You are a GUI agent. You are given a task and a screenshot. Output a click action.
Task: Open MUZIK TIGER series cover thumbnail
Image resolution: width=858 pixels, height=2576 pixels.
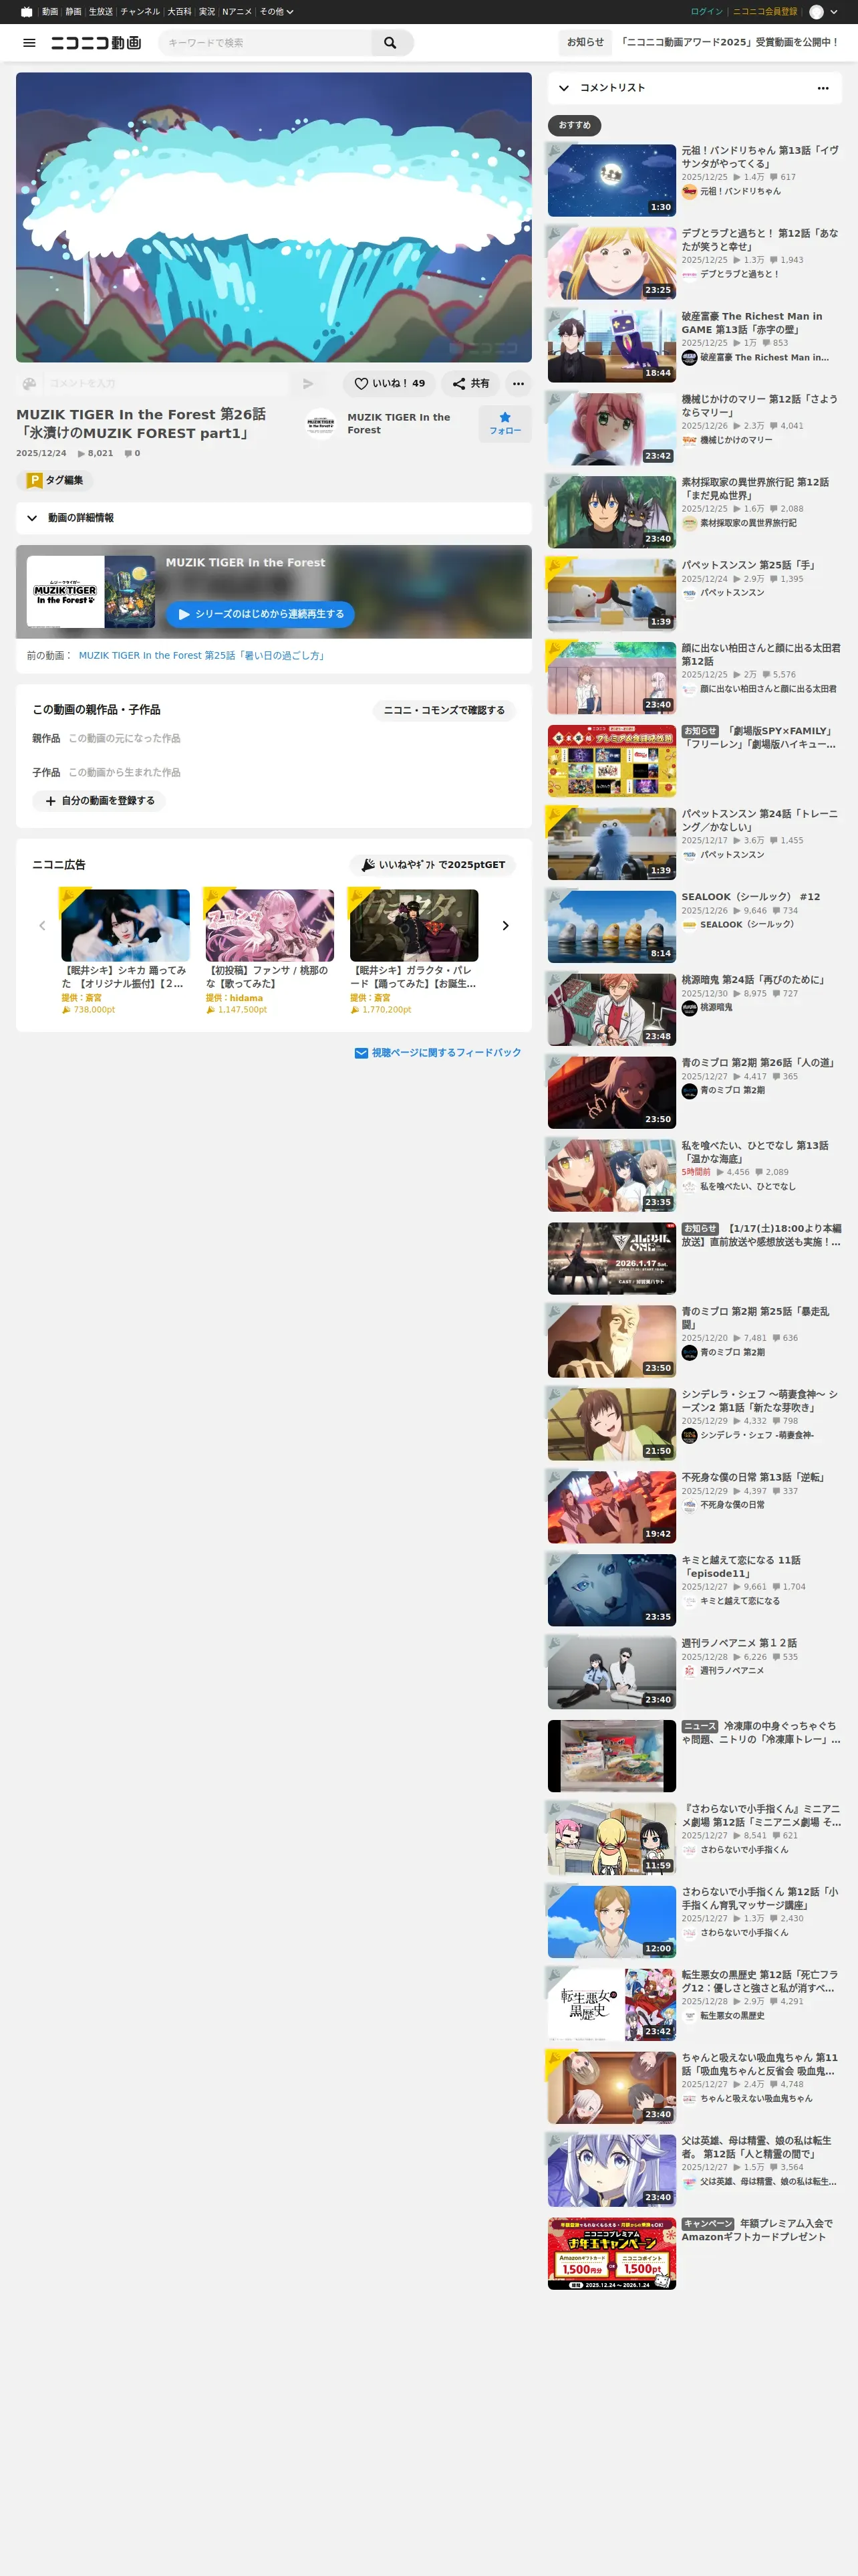pos(91,592)
